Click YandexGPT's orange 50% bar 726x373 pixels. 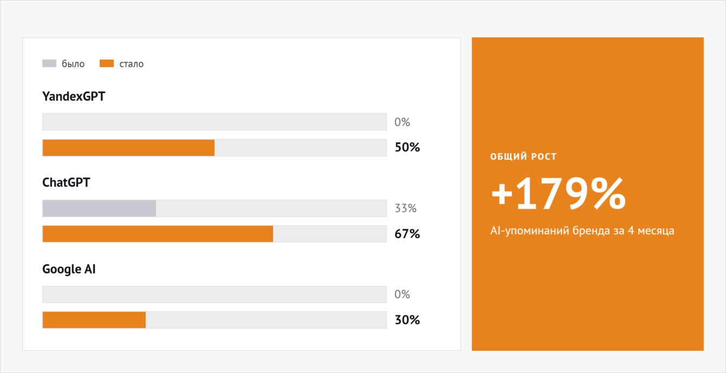pos(128,148)
